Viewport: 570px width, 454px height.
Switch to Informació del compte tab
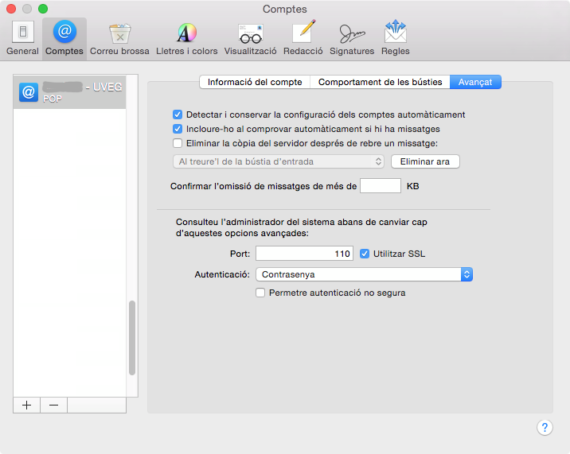[255, 82]
